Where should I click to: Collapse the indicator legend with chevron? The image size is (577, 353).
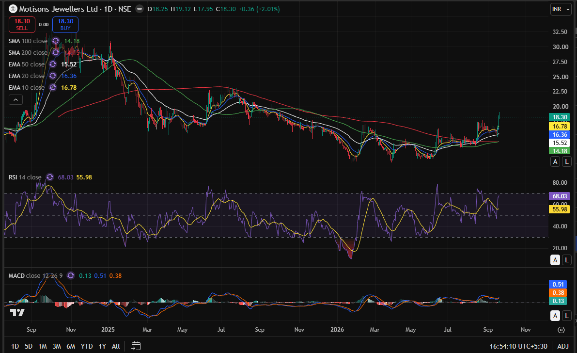click(x=16, y=99)
